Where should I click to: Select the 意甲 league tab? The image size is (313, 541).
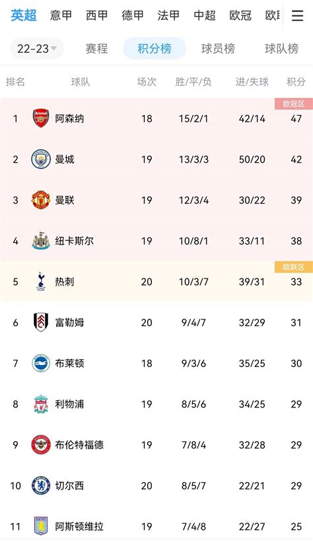[61, 15]
